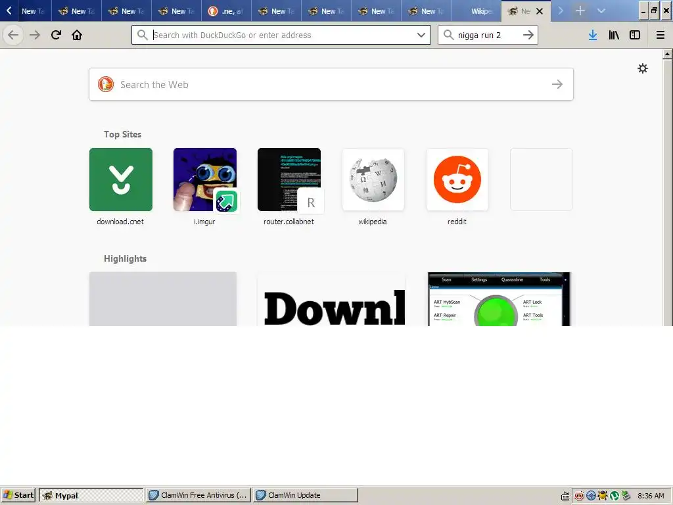The width and height of the screenshot is (673, 505).
Task: Switch to ClamWin Free Antivirus taskbar button
Action: pos(198,495)
